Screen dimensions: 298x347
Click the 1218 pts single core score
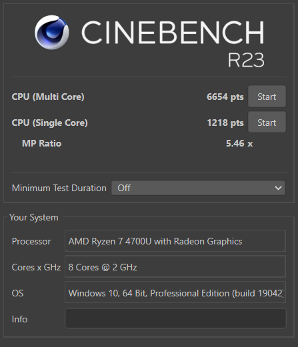point(225,123)
